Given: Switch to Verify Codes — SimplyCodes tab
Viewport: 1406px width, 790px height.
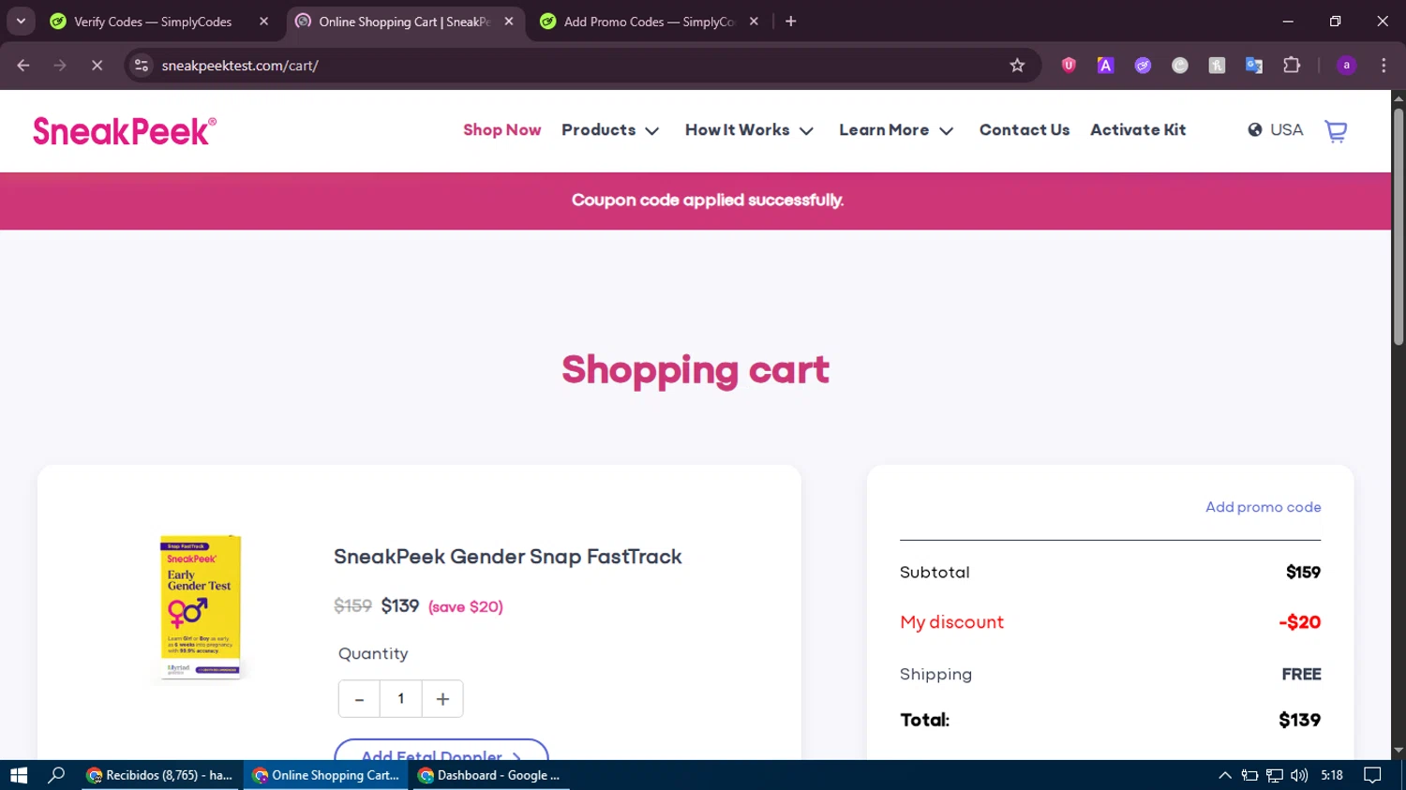Looking at the screenshot, I should 153,22.
